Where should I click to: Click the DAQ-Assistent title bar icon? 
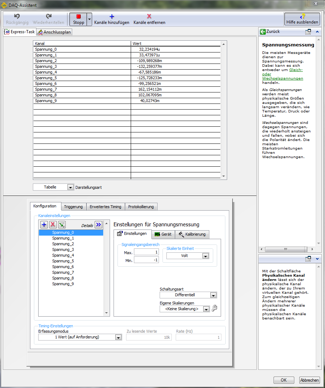(x=4, y=5)
